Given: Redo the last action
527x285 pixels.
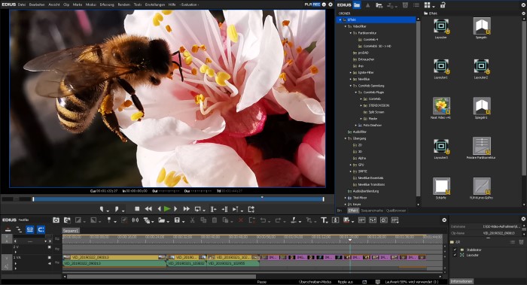Looking at the screenshot, I should point(278,220).
